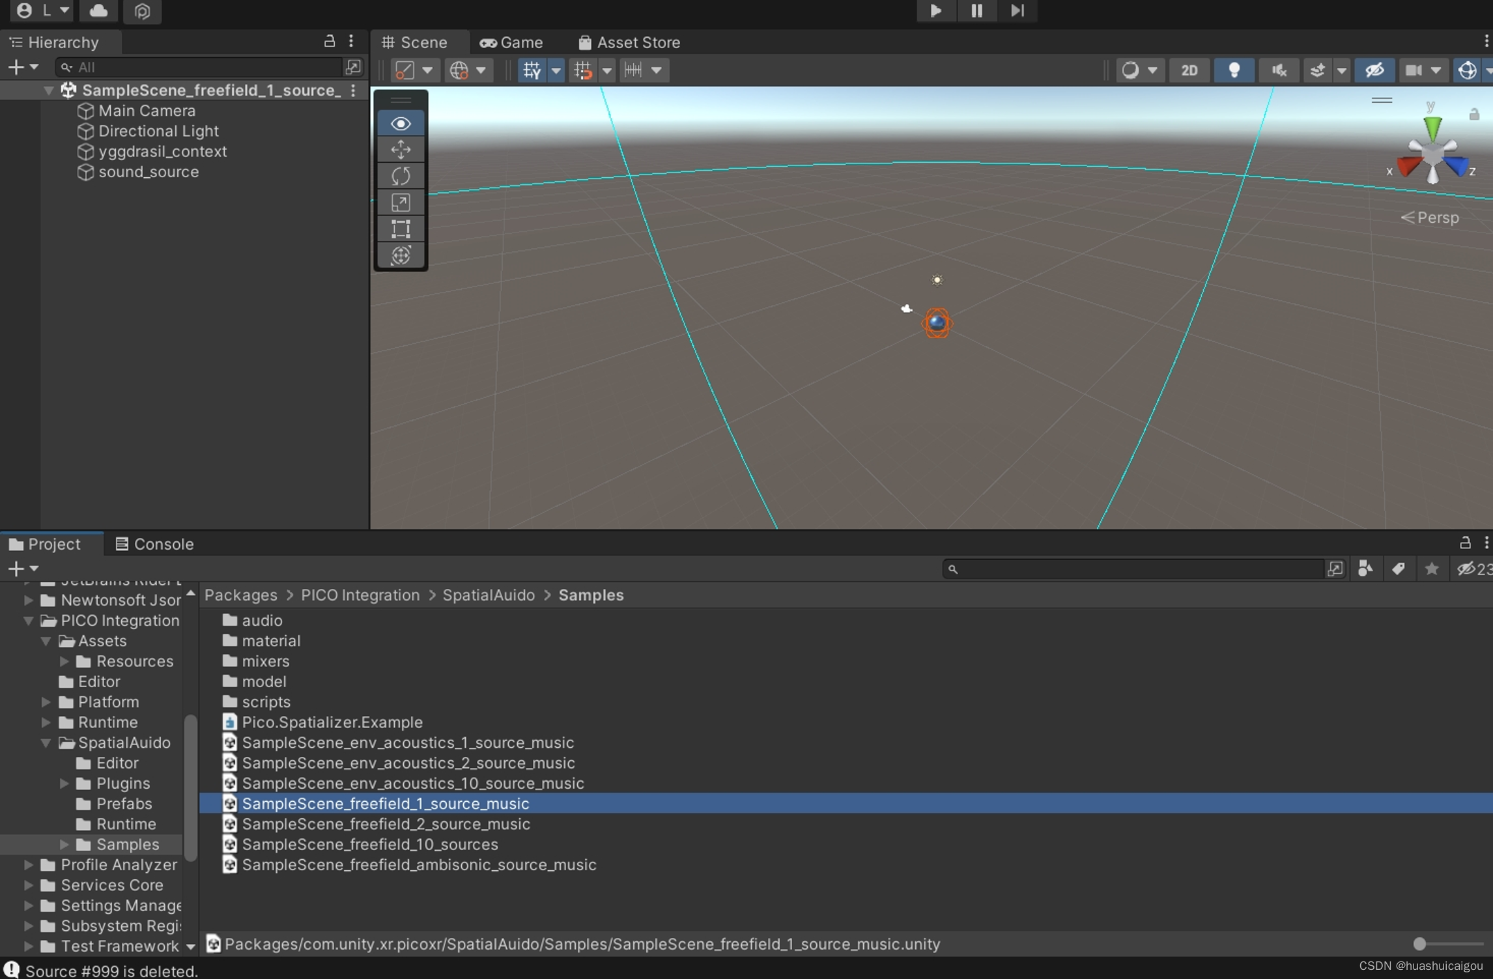Image resolution: width=1493 pixels, height=979 pixels.
Task: Select the Move transform tool
Action: (x=401, y=149)
